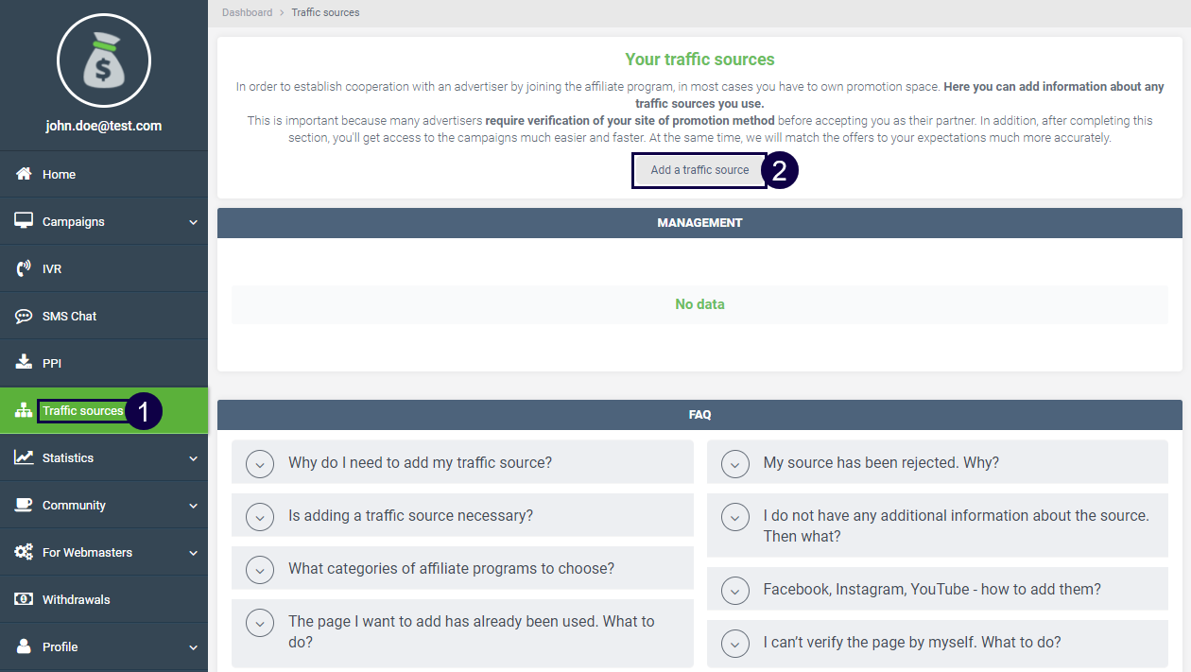1191x672 pixels.
Task: Click the money bag profile avatar
Action: 104,60
